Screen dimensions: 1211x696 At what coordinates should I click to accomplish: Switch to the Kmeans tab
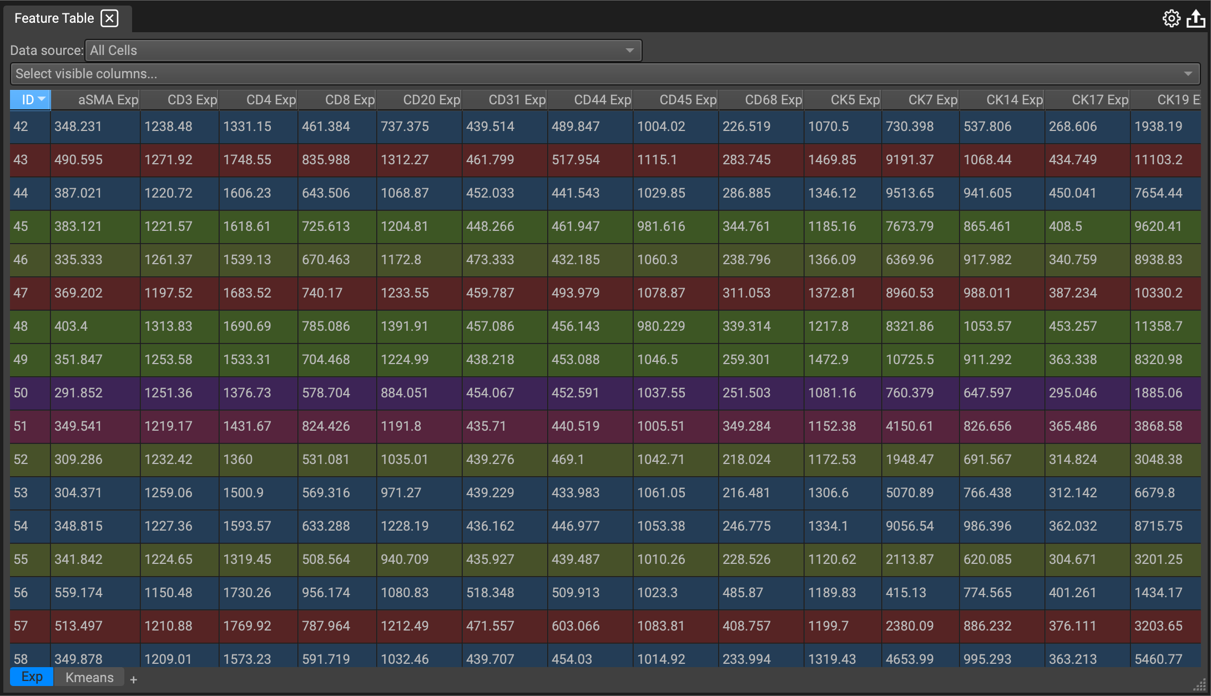coord(89,677)
